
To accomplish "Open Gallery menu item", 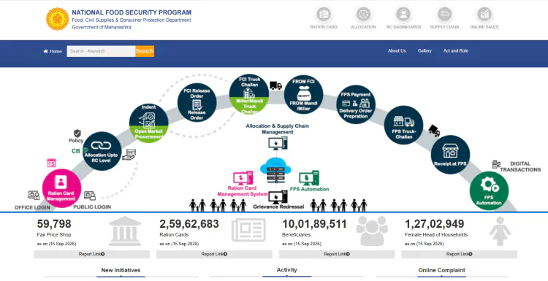I will click(425, 51).
